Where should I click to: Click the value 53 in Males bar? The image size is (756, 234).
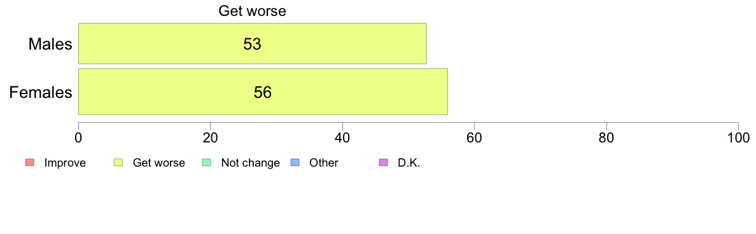tap(252, 45)
